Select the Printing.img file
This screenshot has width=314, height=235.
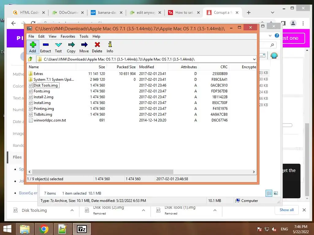click(x=44, y=109)
